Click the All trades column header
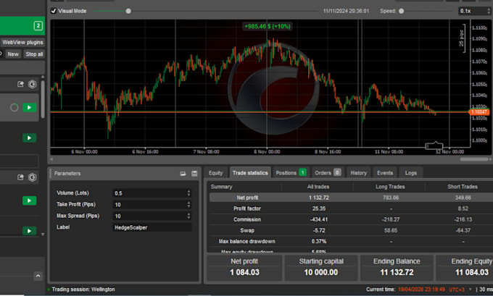This screenshot has width=493, height=296. [318, 187]
